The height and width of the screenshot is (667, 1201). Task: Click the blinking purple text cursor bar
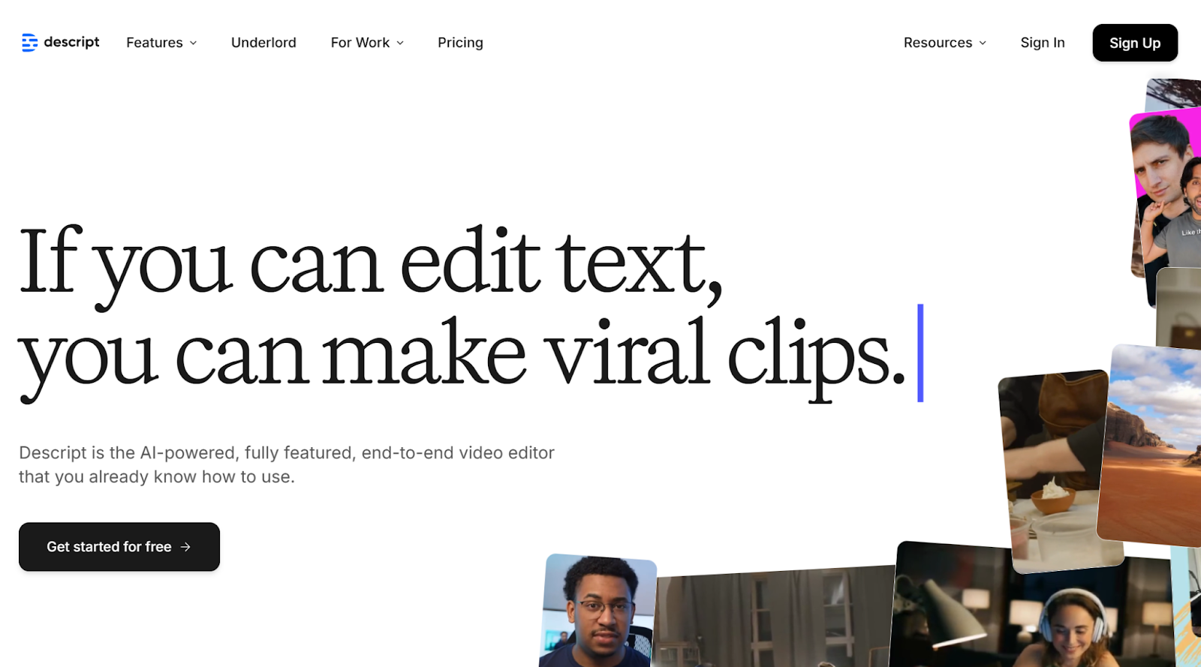point(920,353)
